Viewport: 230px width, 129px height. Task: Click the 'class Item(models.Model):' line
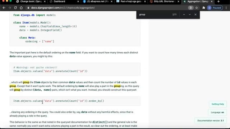(x=32, y=23)
